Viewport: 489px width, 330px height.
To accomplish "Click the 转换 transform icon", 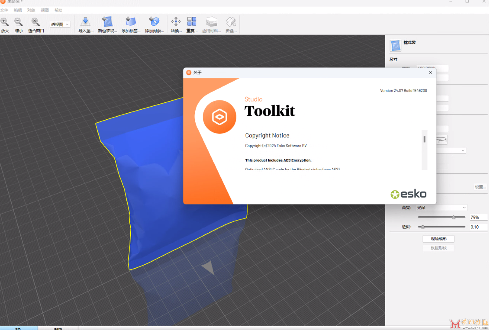I will point(176,22).
